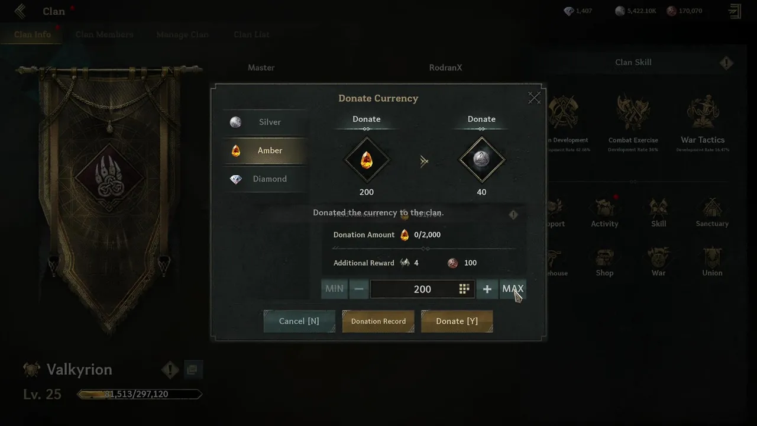The image size is (757, 426).
Task: Open the War Tactics clan skill icon
Action: [703, 112]
